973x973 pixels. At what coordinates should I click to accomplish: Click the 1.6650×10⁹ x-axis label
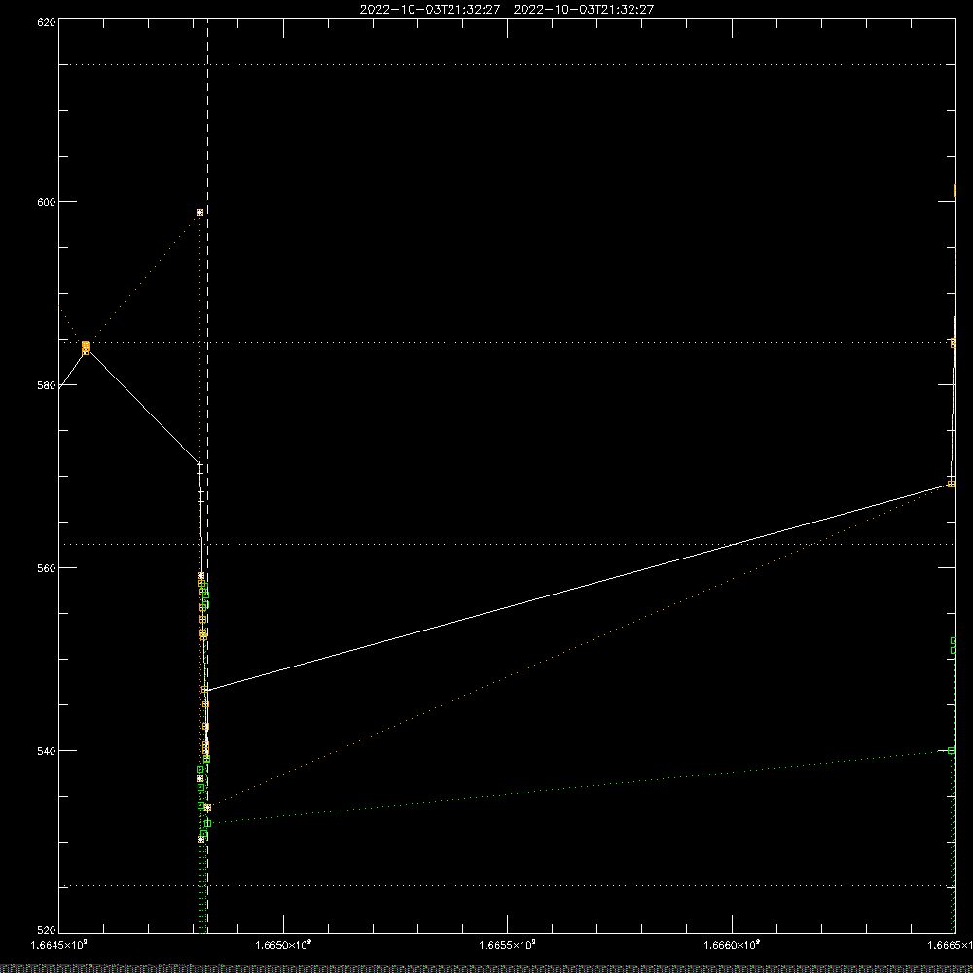(x=283, y=945)
